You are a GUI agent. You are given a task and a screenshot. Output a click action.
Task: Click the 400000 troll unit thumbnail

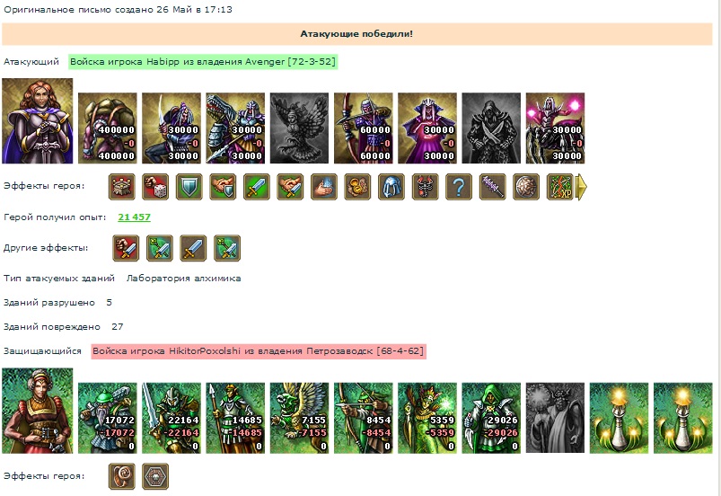[x=108, y=128]
